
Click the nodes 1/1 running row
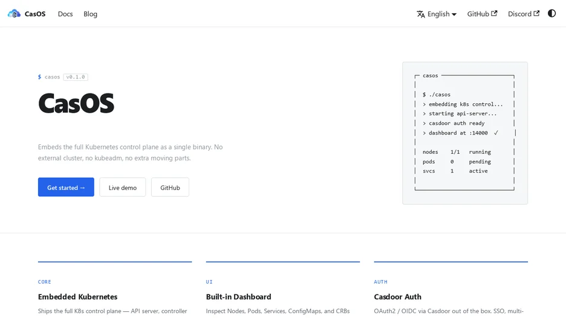457,152
